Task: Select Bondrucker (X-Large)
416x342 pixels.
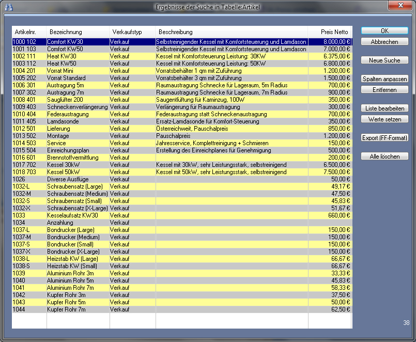Action: click(x=182, y=252)
